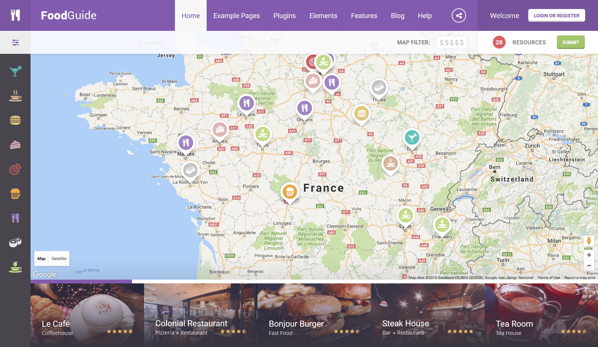598x347 pixels.
Task: Set price filter dollar signs
Action: click(x=452, y=43)
